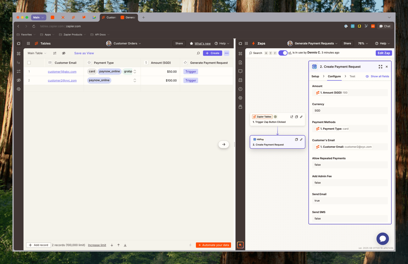Expand the Main Table view dropdown
The height and width of the screenshot is (264, 408).
(x=37, y=53)
